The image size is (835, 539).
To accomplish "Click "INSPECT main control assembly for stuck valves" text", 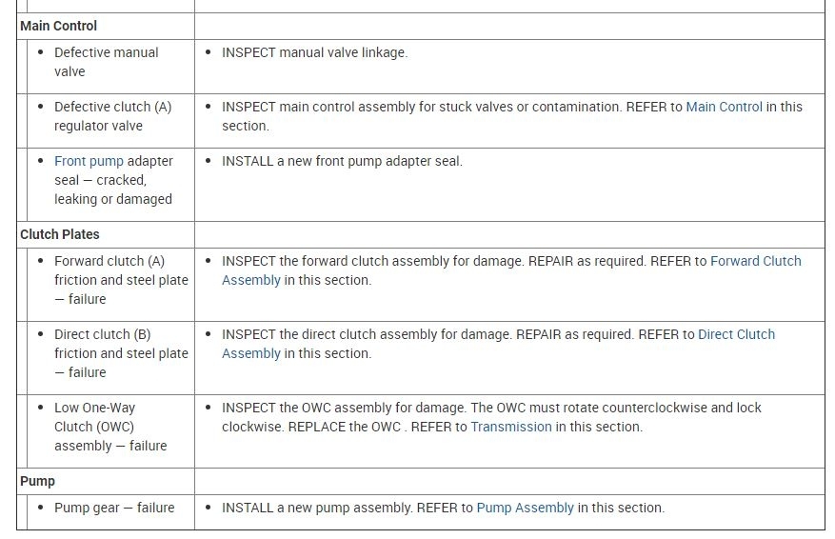I will (419, 107).
